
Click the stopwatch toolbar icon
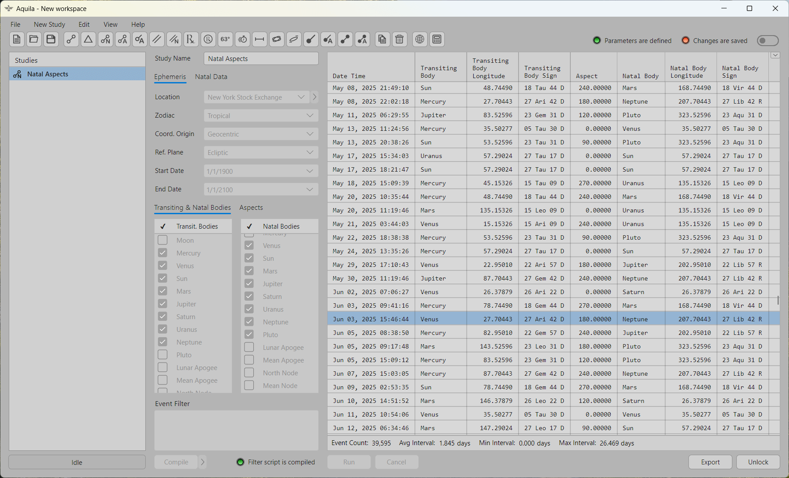pyautogui.click(x=242, y=40)
